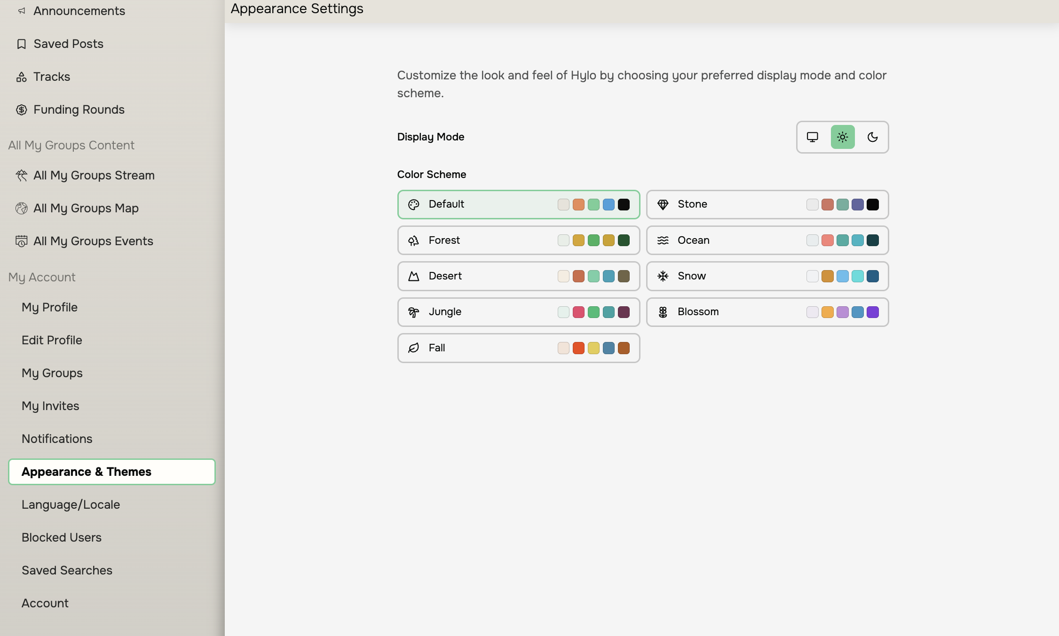Viewport: 1059px width, 636px height.
Task: Enable light mode with the sun icon
Action: 842,137
